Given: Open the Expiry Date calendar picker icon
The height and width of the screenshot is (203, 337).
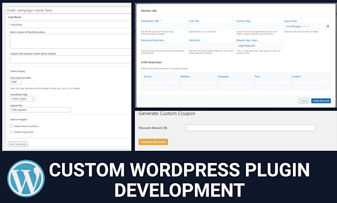Looking at the screenshot, I should coord(328,26).
